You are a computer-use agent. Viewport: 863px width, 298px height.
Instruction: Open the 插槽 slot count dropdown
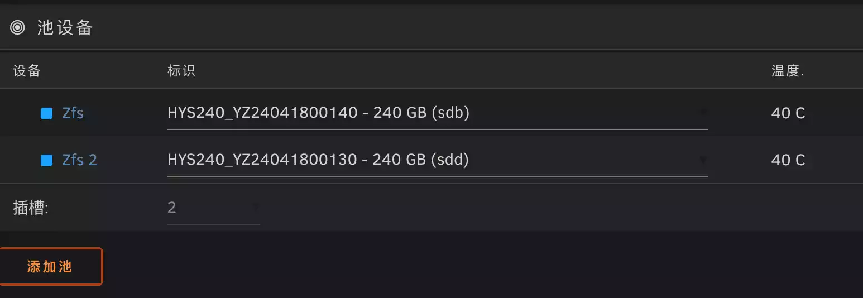click(207, 208)
